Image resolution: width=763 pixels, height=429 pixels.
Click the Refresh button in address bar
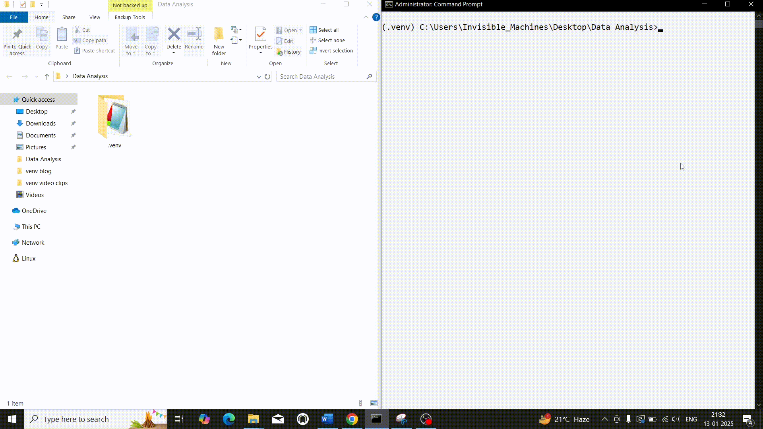coord(267,76)
